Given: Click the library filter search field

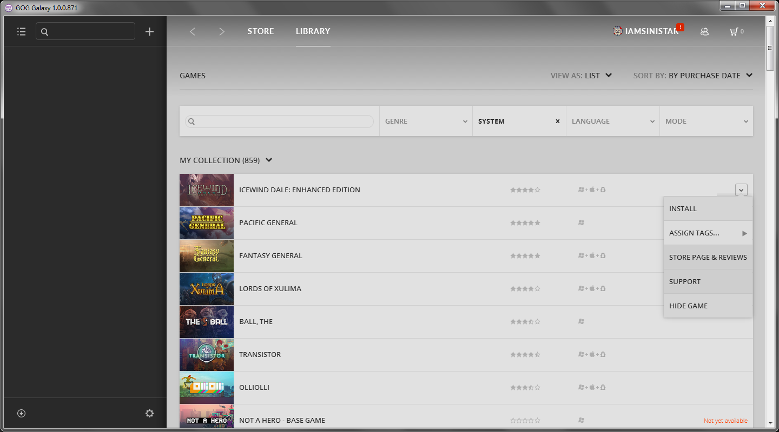Looking at the screenshot, I should click(279, 122).
